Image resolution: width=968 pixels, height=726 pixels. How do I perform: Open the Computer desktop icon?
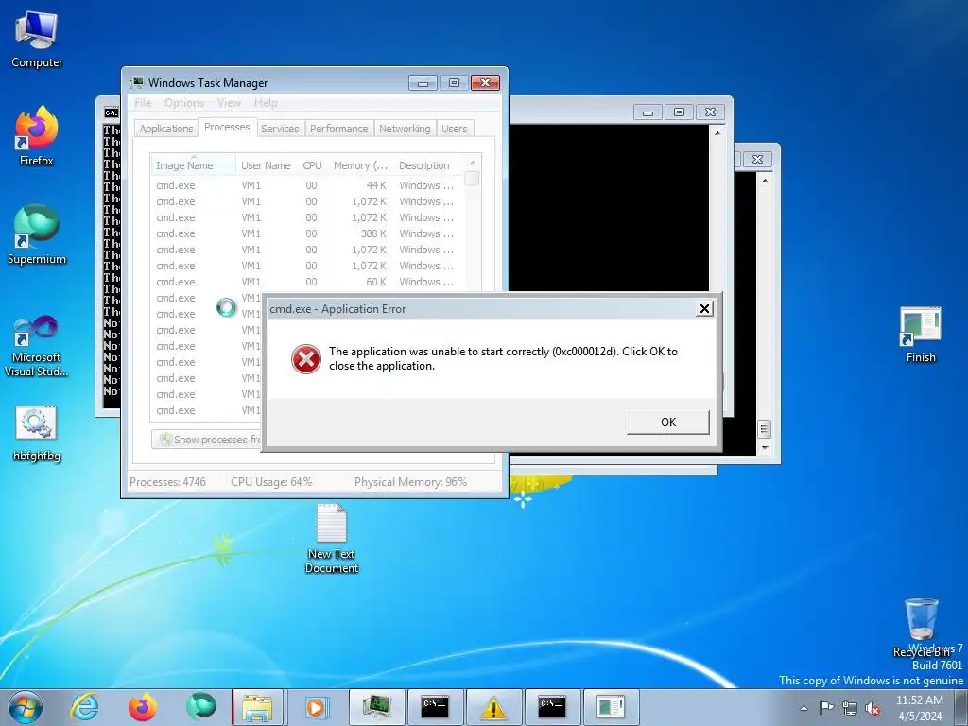37,40
